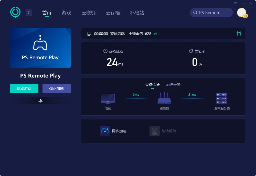Screen dimensions: 256x176
Task: Click the 游戏延迟 label
Action: tap(116, 51)
